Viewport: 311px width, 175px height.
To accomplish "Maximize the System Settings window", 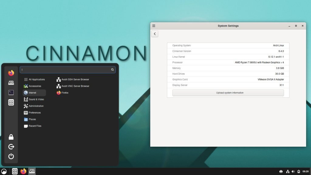I will click(x=296, y=26).
